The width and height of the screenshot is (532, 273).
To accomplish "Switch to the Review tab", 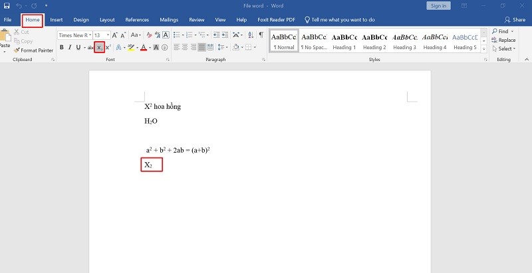I will click(x=197, y=20).
